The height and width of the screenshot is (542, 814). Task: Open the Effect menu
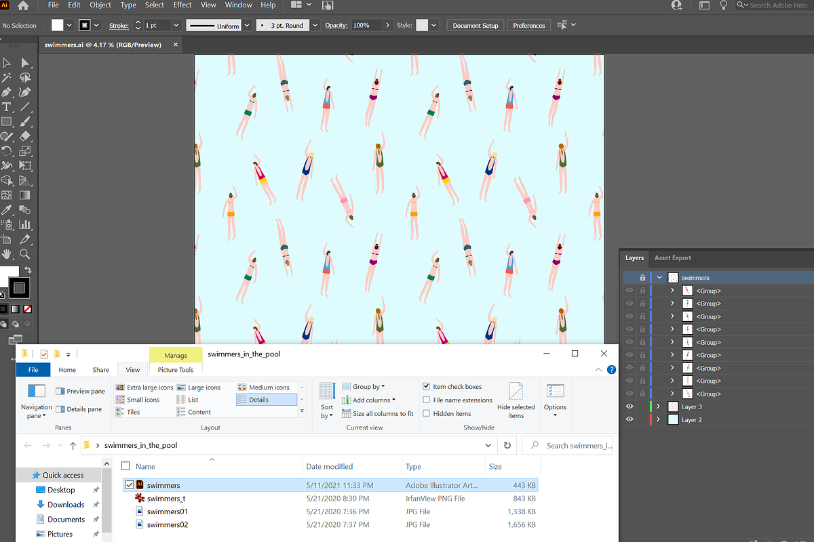point(182,5)
